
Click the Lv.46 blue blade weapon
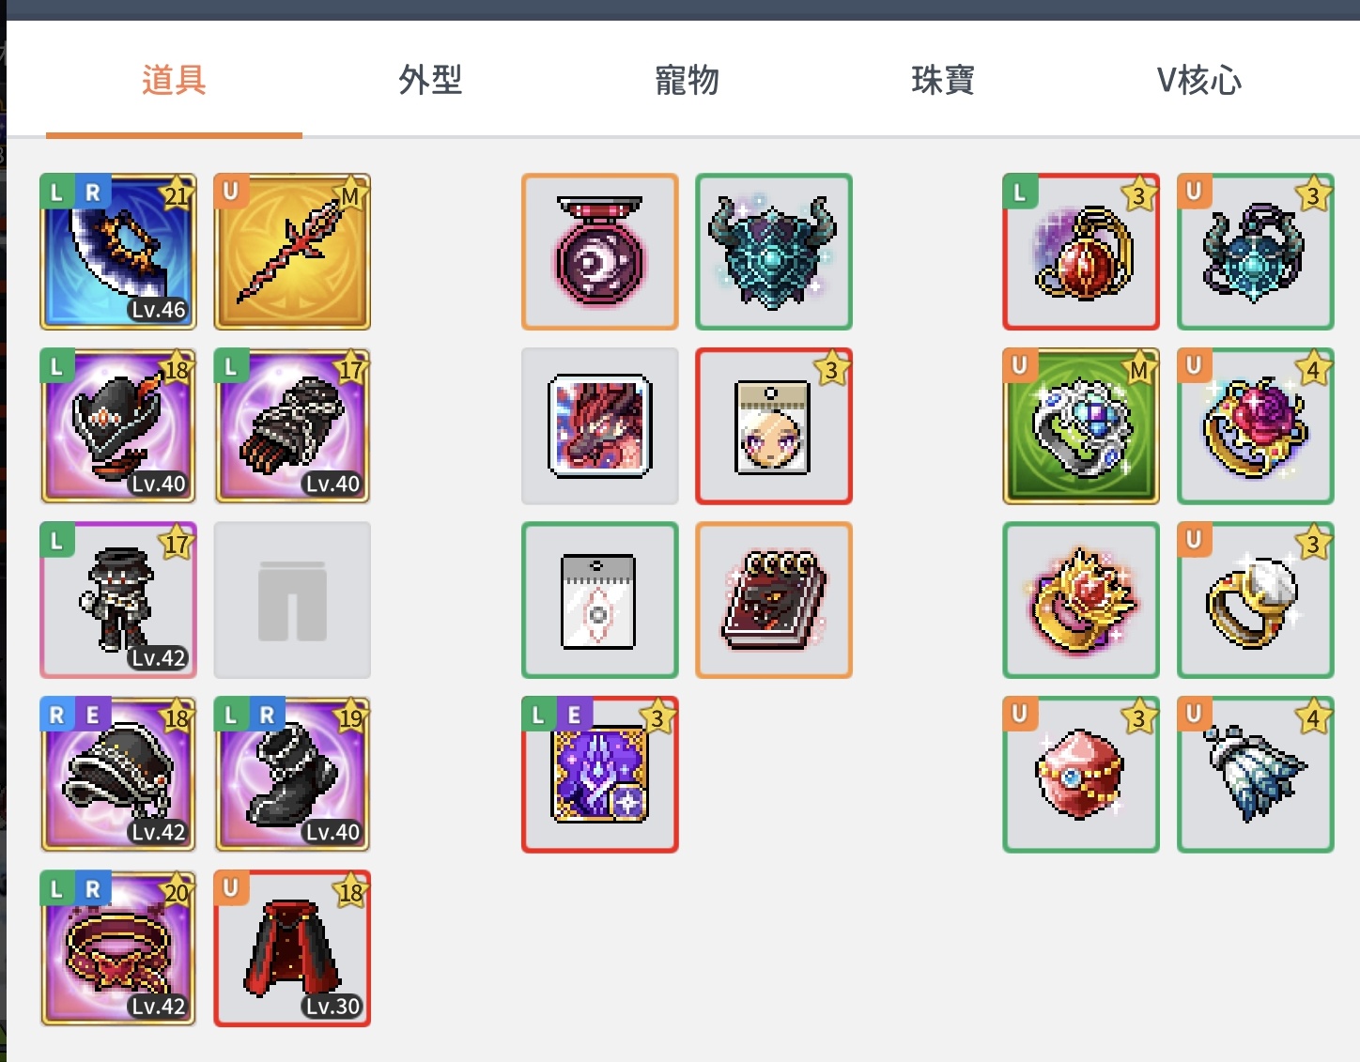coord(118,252)
